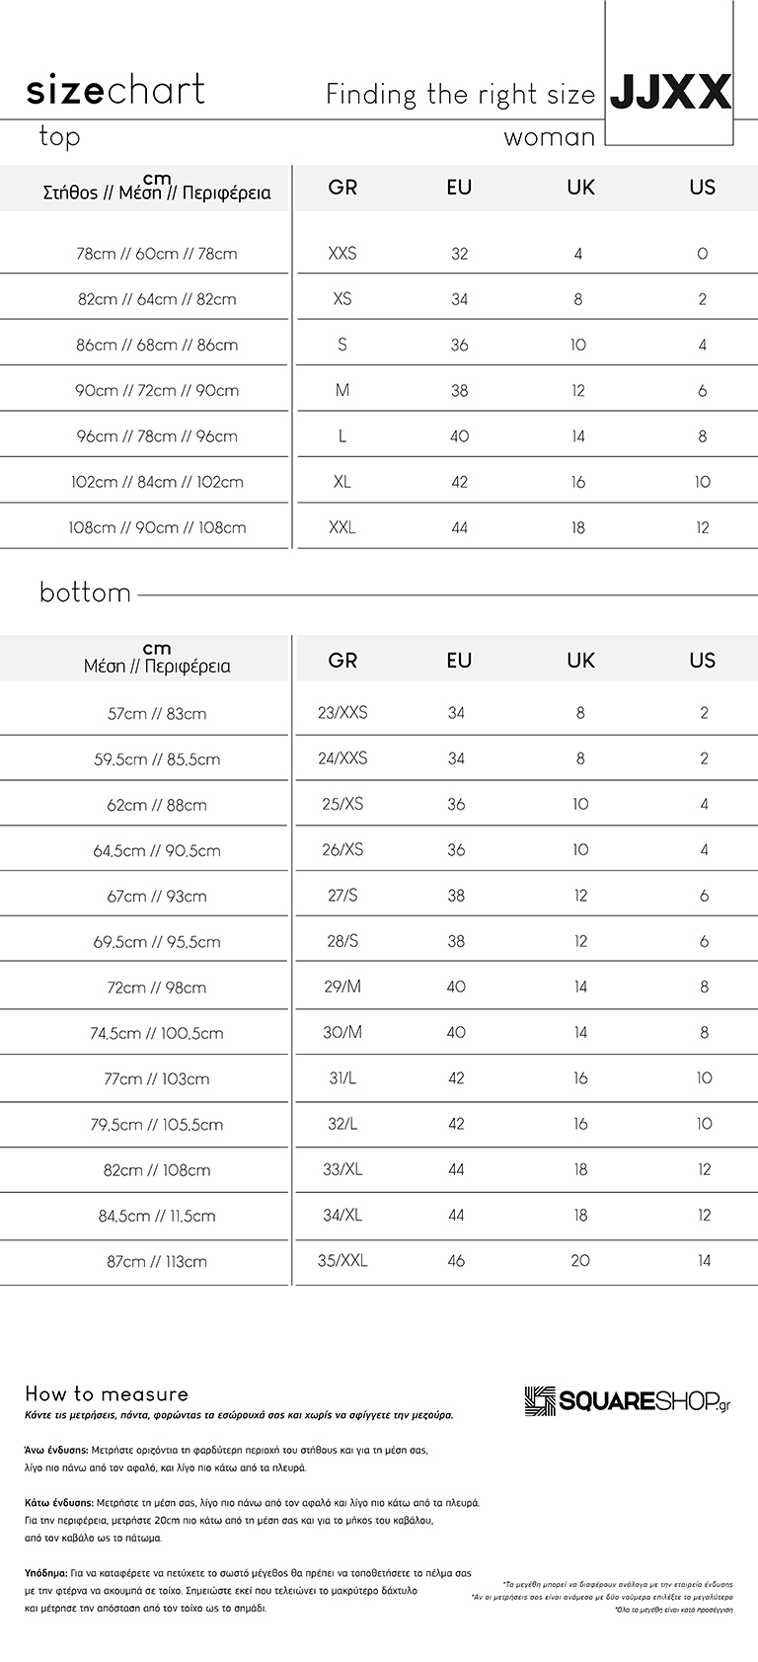
Task: Click EU size 46 in bottom chart
Action: tap(456, 1260)
